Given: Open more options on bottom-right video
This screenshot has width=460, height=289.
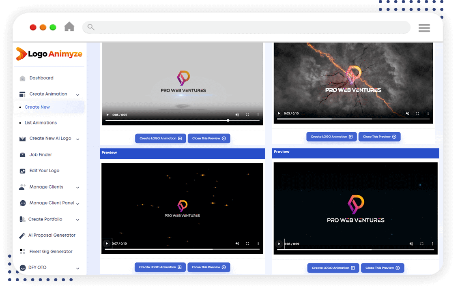Looking at the screenshot, I should pos(432,244).
